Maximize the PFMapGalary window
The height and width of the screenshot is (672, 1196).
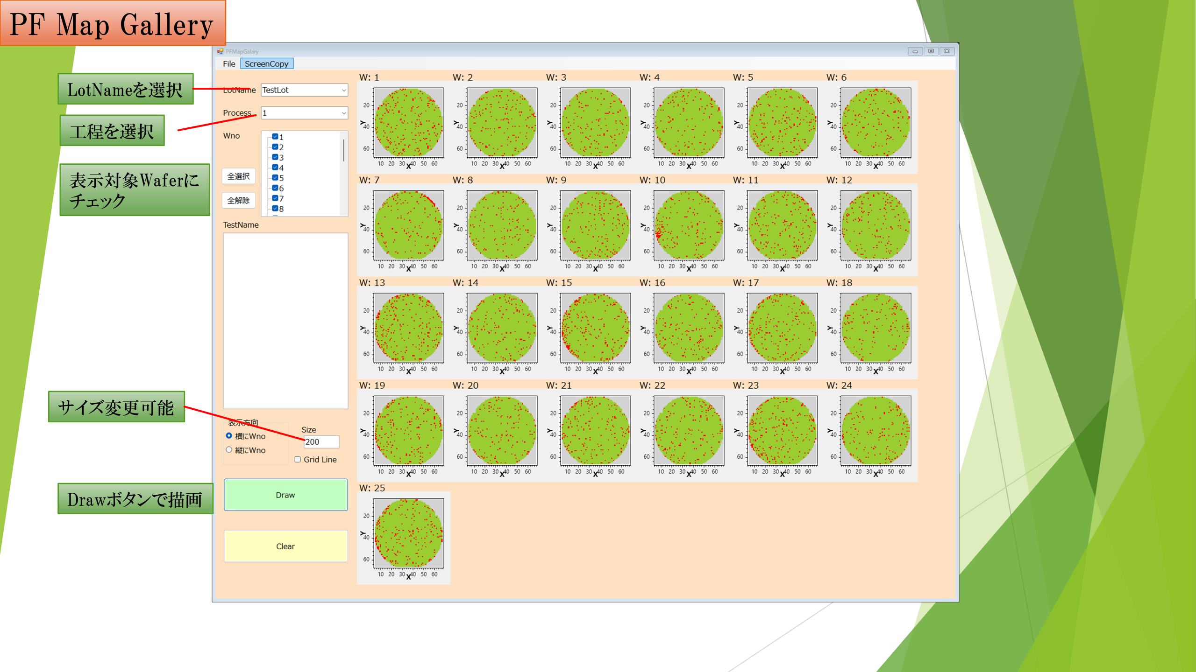click(x=931, y=51)
